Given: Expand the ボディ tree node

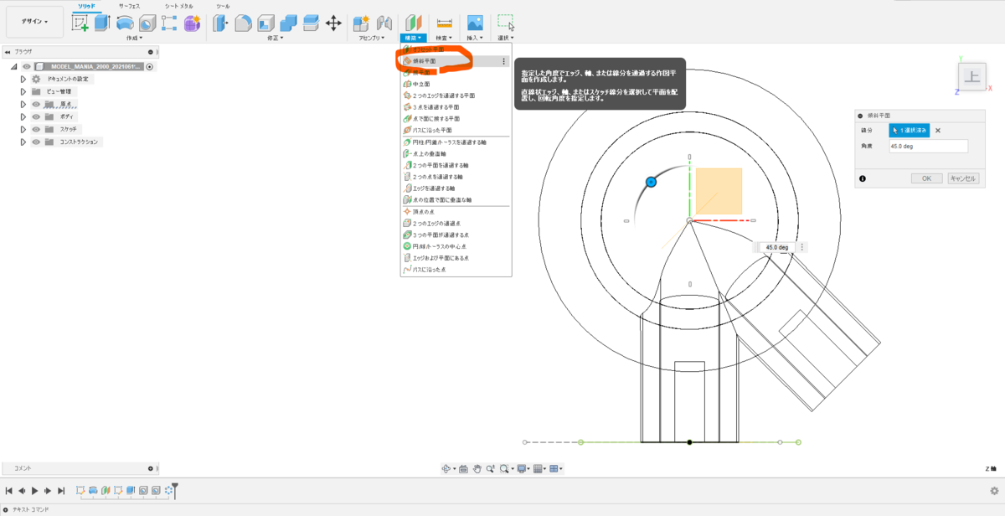Looking at the screenshot, I should [x=23, y=116].
